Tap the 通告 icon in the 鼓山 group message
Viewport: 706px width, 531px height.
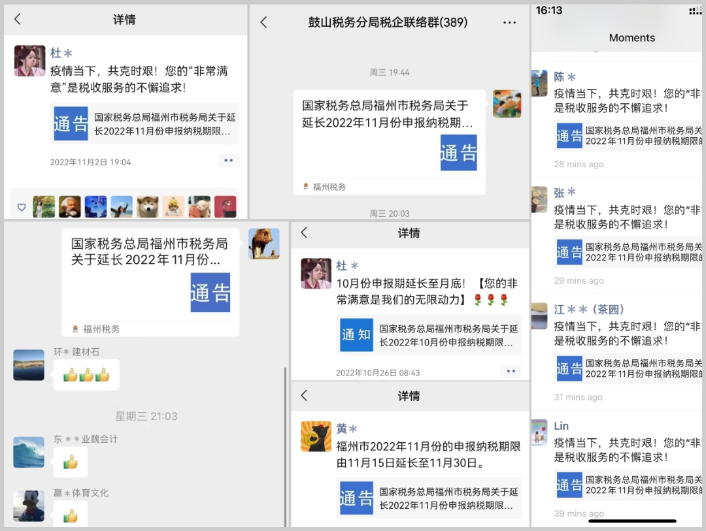pyautogui.click(x=458, y=153)
